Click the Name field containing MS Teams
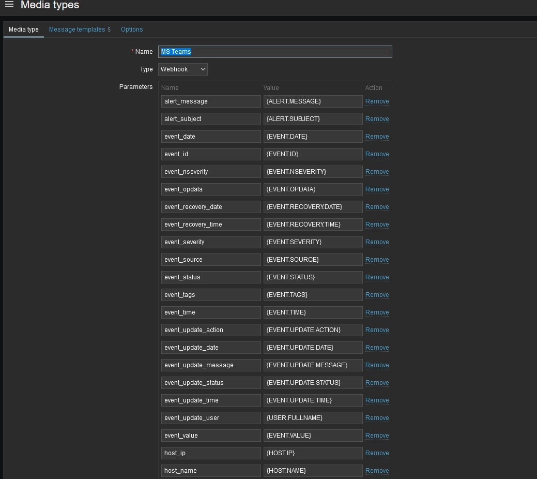The height and width of the screenshot is (479, 537). pyautogui.click(x=275, y=52)
